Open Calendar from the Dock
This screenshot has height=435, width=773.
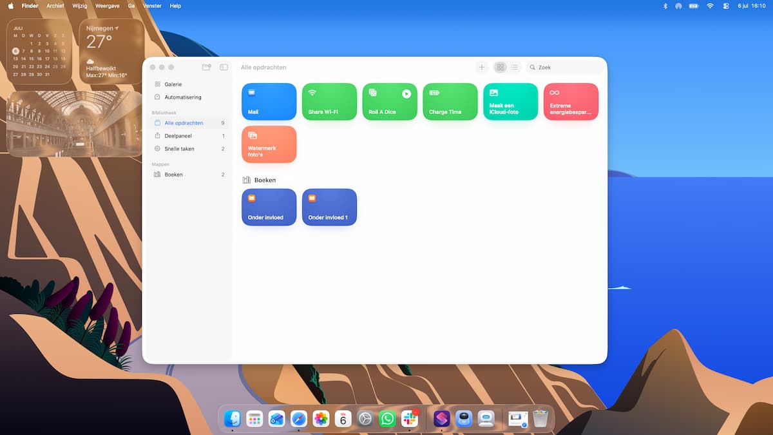tap(343, 419)
